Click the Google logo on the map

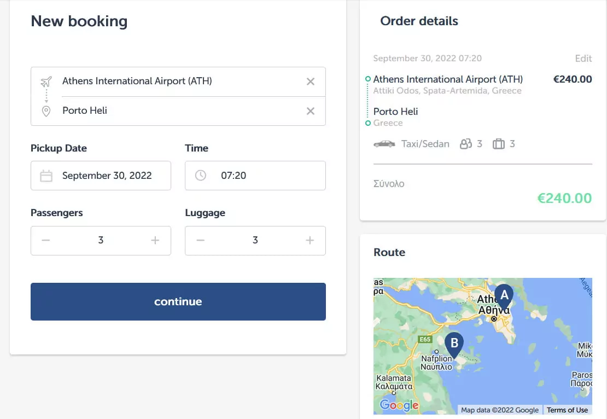tap(399, 405)
